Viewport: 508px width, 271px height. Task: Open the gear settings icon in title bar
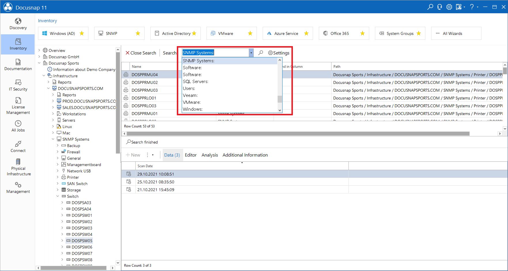(449, 7)
